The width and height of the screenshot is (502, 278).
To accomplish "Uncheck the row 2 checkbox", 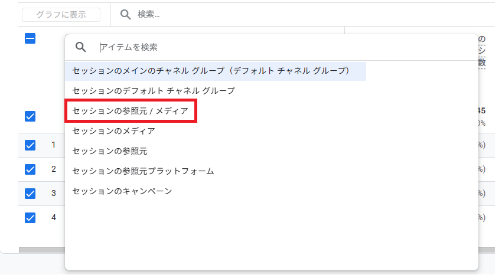I will [30, 169].
